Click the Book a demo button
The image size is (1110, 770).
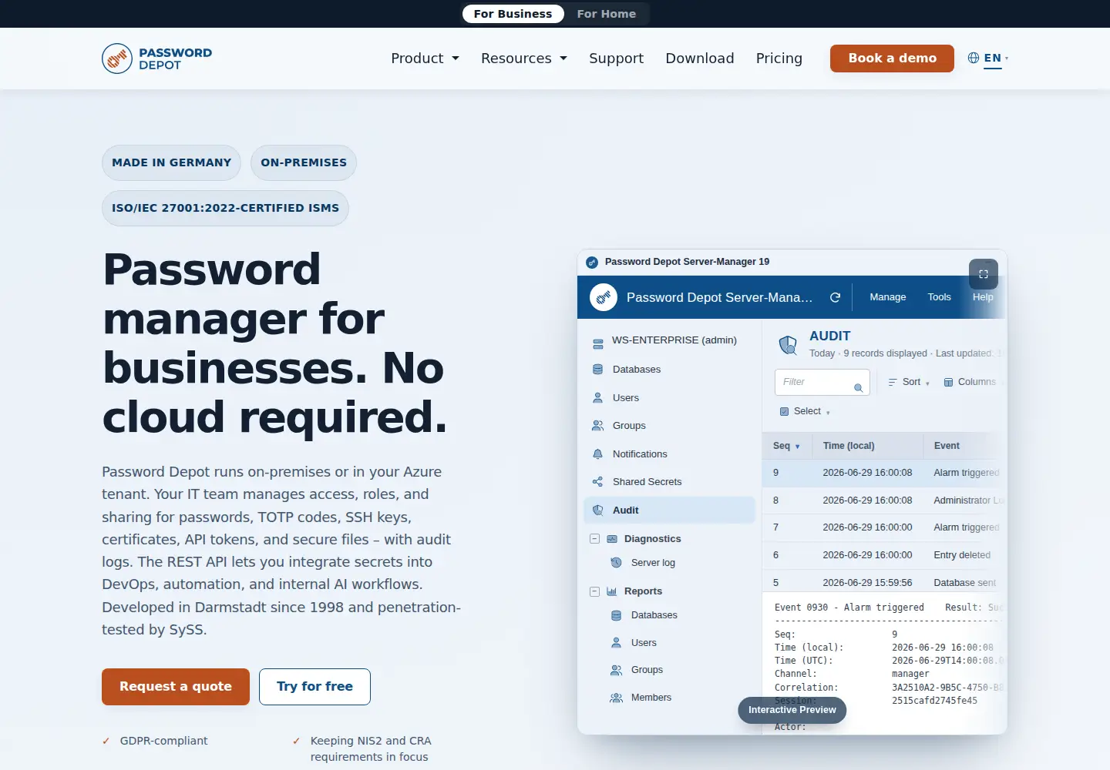(x=892, y=59)
